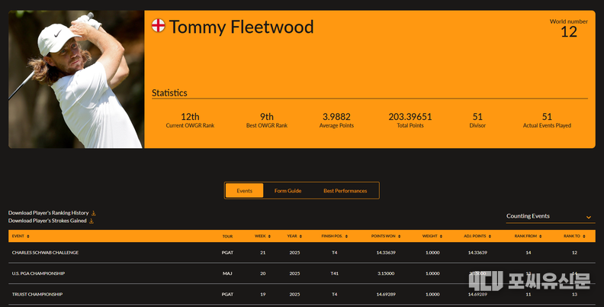Switch to the Form Guide tab

[x=288, y=190]
